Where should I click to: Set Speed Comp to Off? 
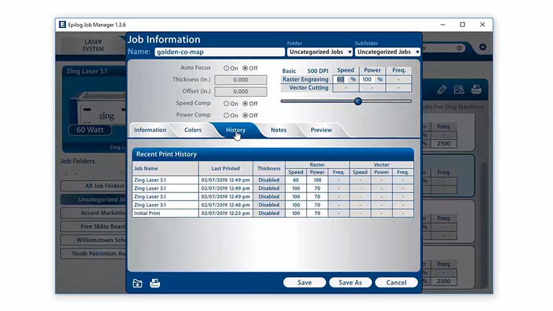[x=245, y=103]
